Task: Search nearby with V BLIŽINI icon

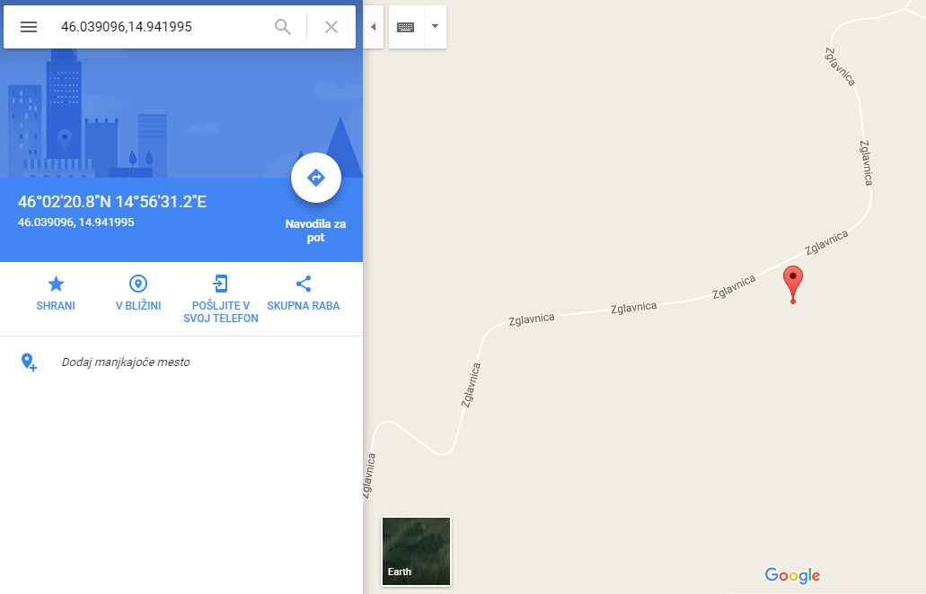Action: [x=138, y=284]
